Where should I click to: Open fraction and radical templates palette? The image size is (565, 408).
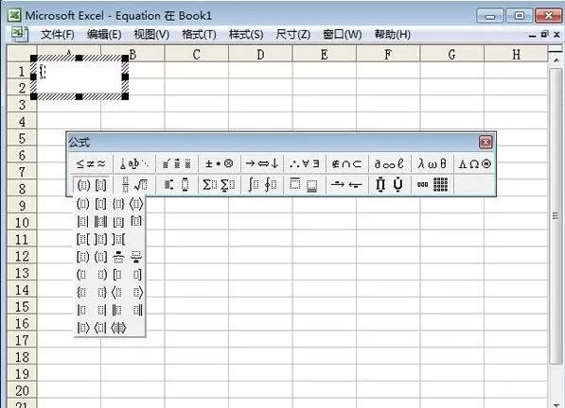pyautogui.click(x=134, y=185)
